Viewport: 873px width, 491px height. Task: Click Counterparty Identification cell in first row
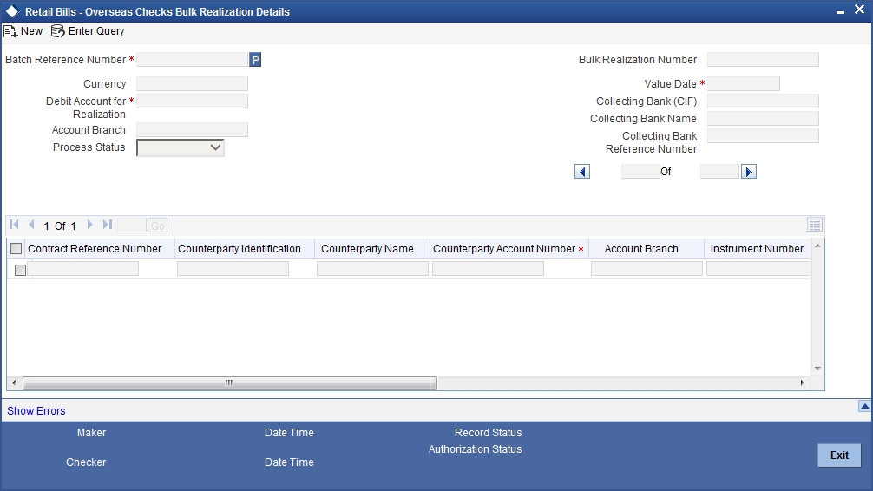233,269
